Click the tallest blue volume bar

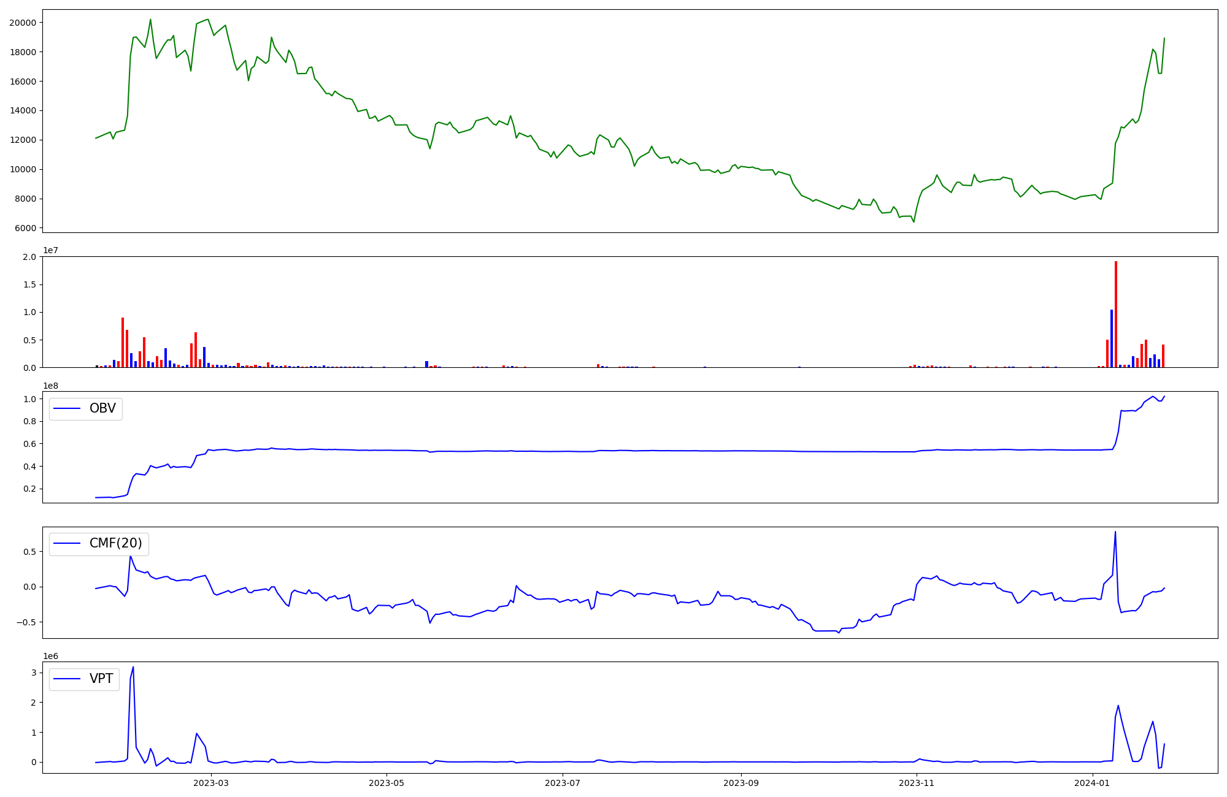(1112, 338)
